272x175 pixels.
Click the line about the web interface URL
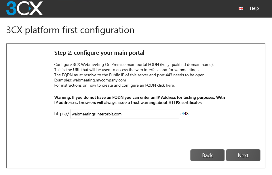click(x=127, y=70)
